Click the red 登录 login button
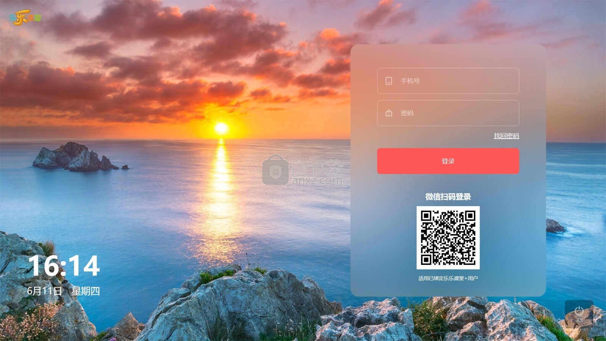The image size is (606, 341). click(x=448, y=161)
